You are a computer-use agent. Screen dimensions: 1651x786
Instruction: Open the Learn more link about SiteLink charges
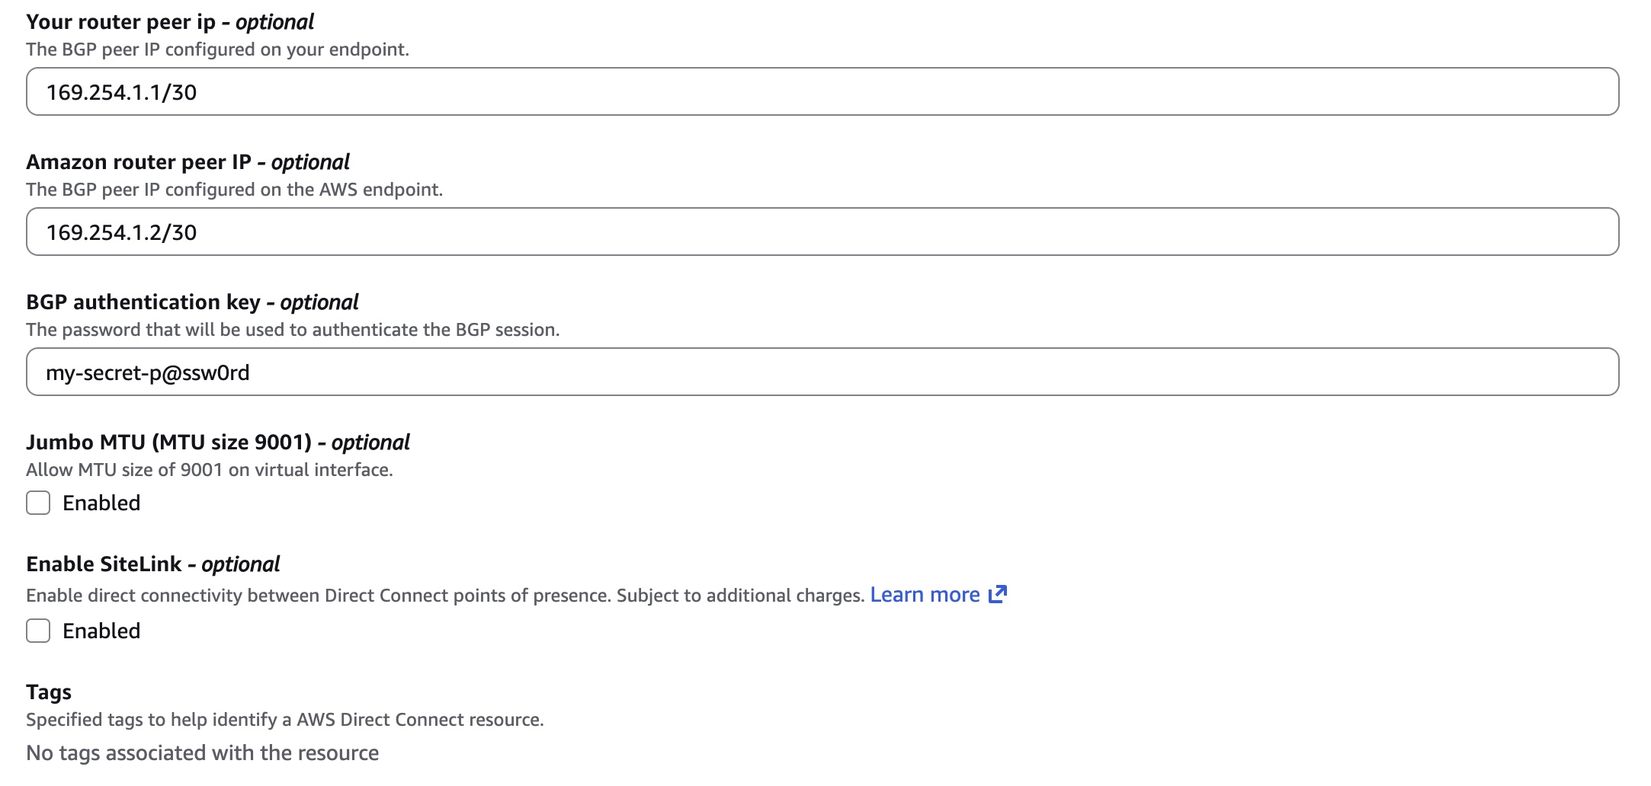926,594
